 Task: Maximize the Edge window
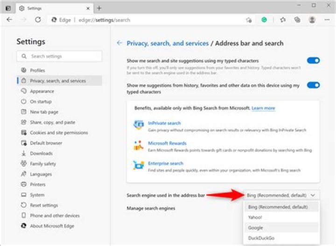point(314,5)
